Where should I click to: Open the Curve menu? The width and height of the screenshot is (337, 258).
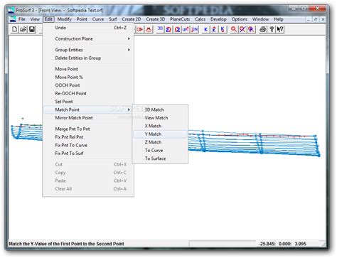tap(98, 19)
